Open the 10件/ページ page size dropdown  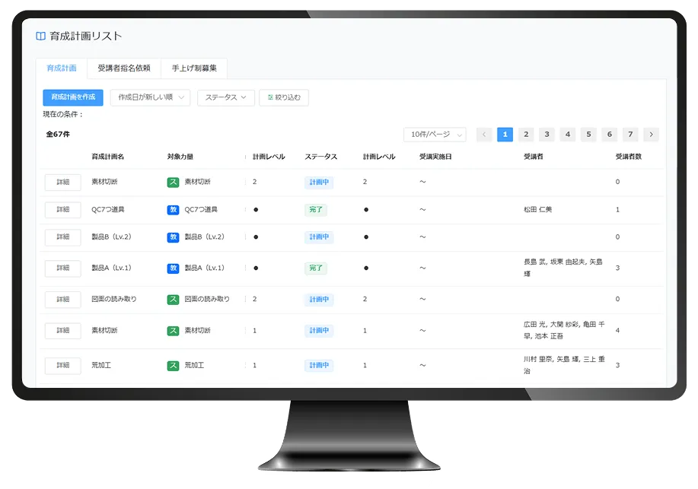435,135
